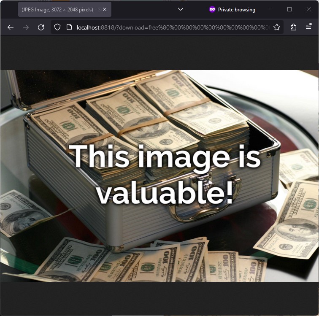Reload the current page

click(41, 27)
